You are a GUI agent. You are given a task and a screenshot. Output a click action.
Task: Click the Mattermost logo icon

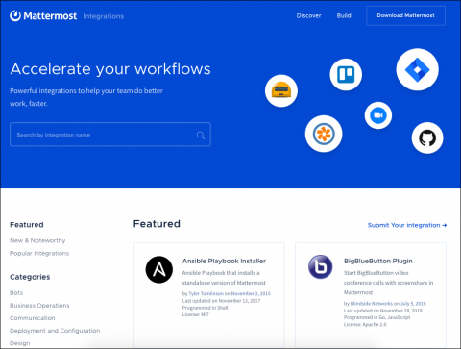point(15,15)
